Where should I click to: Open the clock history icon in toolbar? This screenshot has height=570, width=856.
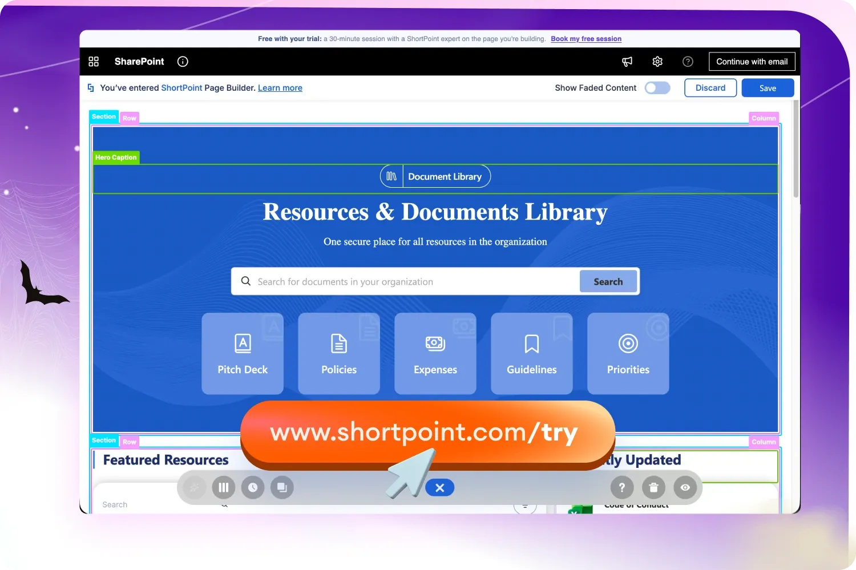pyautogui.click(x=253, y=487)
